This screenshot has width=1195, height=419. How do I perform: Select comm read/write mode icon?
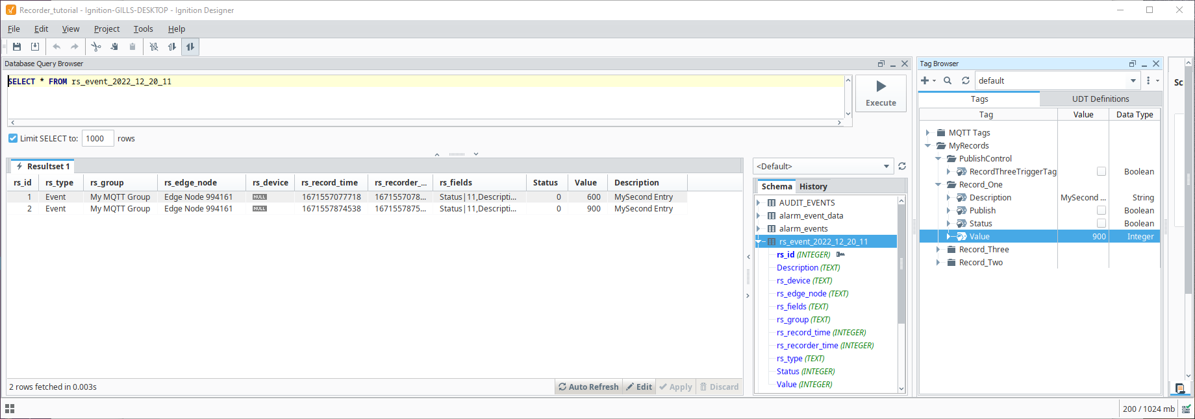click(190, 47)
